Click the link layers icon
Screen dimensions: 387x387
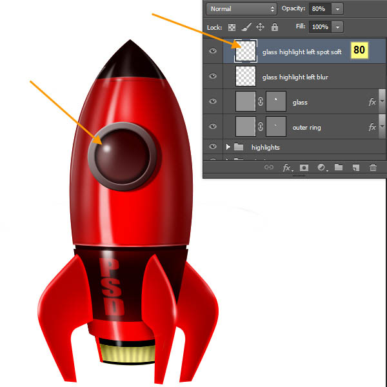point(269,168)
